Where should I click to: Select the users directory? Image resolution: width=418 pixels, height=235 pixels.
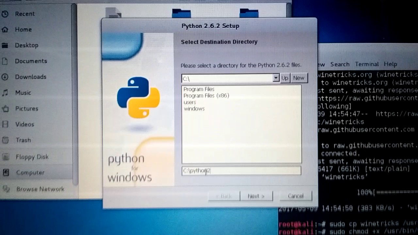[x=190, y=102]
